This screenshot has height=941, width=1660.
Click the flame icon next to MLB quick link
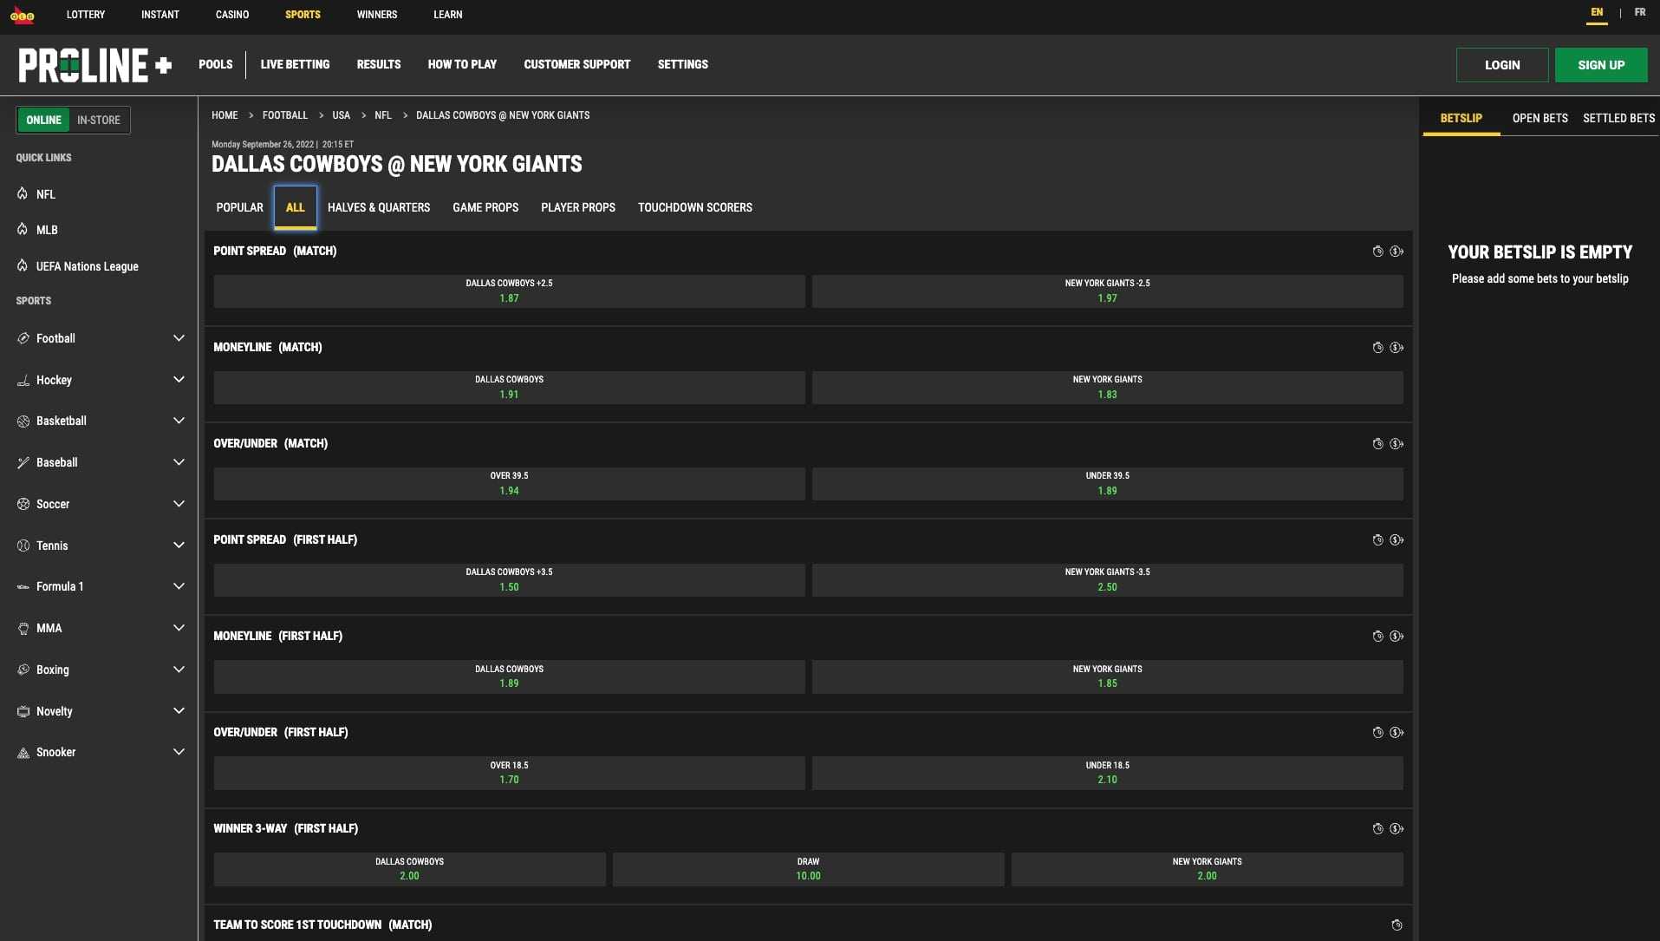23,229
